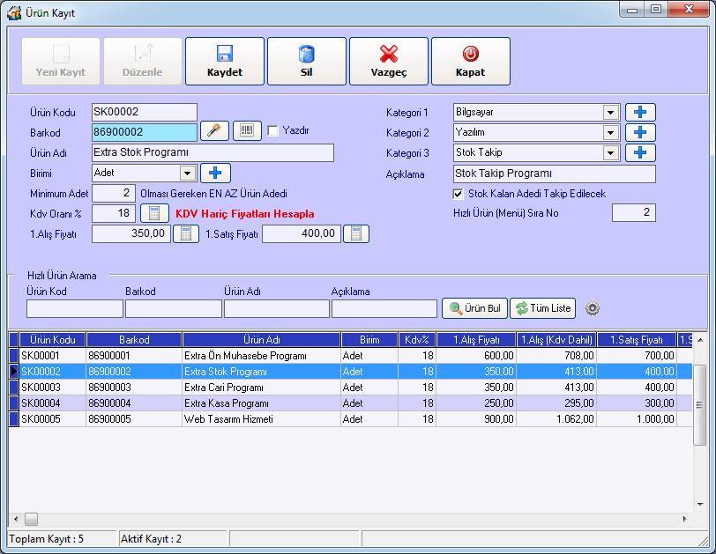Viewport: 716px width, 554px height.
Task: Add new Kategori 2 with plus button
Action: coord(640,132)
